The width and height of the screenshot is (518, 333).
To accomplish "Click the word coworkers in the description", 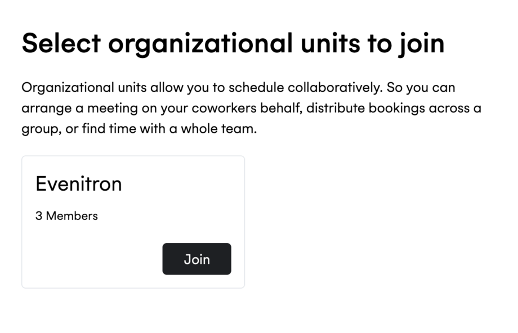I will (x=224, y=108).
